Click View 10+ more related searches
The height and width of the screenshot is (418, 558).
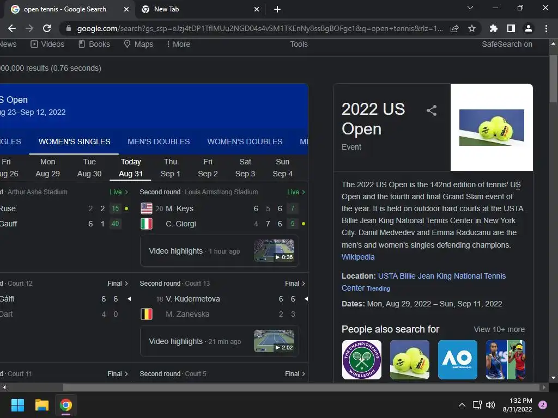click(499, 329)
